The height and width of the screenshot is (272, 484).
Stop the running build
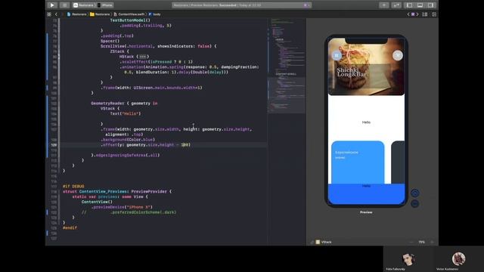64,5
